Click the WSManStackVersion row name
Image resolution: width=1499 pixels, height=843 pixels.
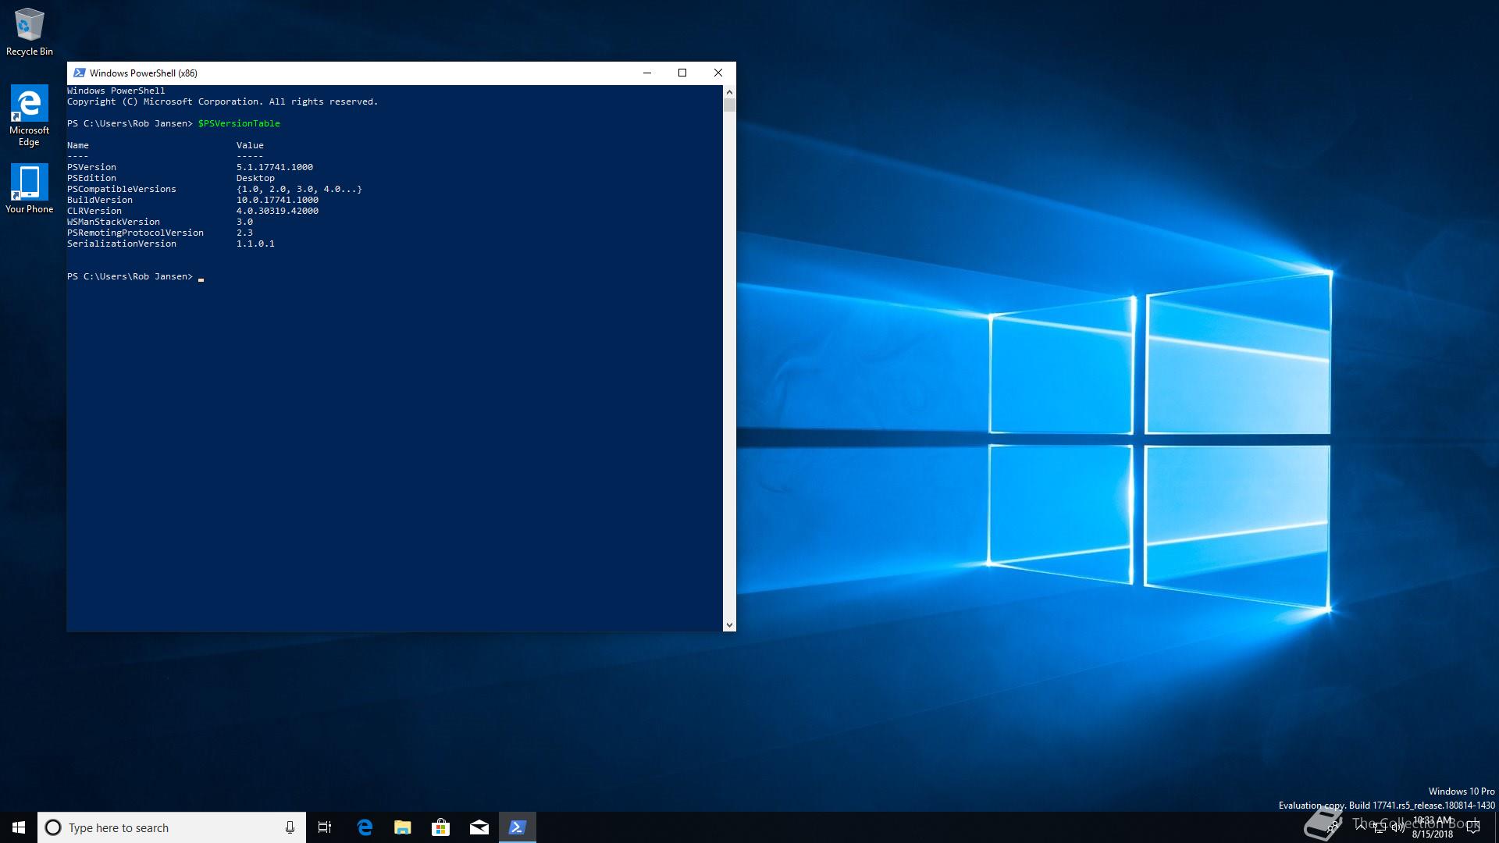(x=113, y=222)
